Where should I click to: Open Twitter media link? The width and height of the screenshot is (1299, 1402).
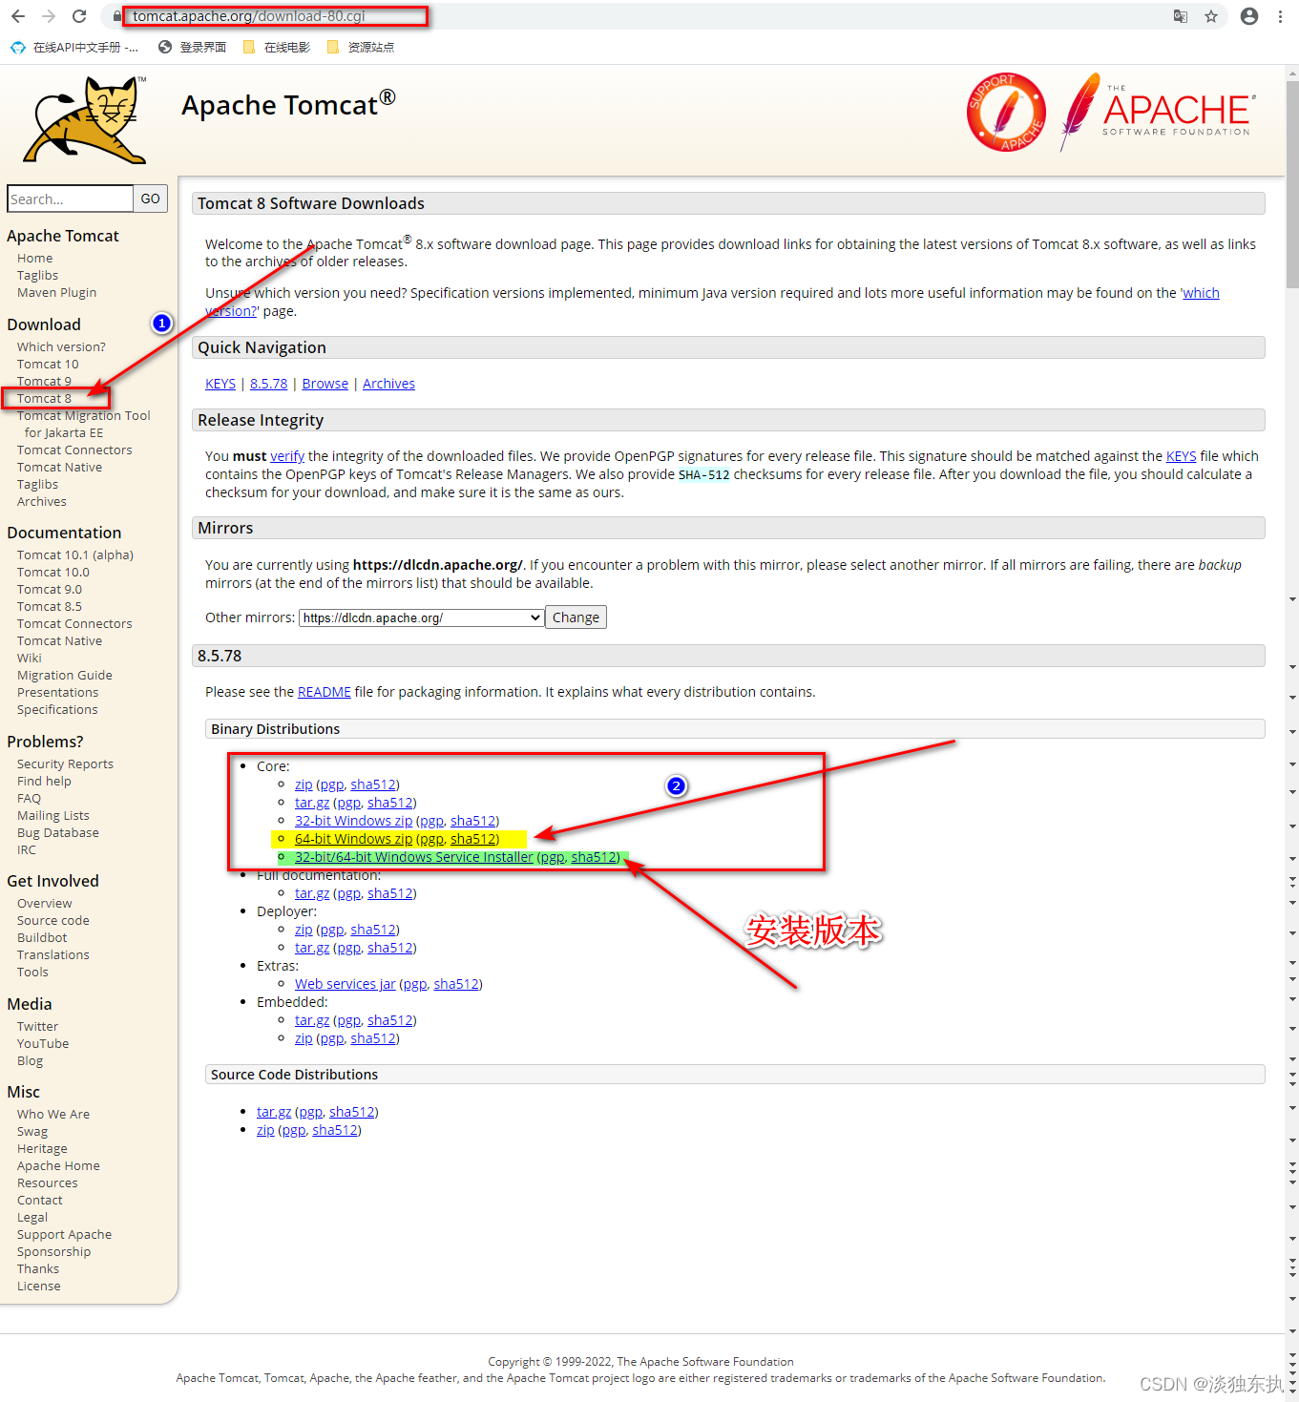(37, 1026)
